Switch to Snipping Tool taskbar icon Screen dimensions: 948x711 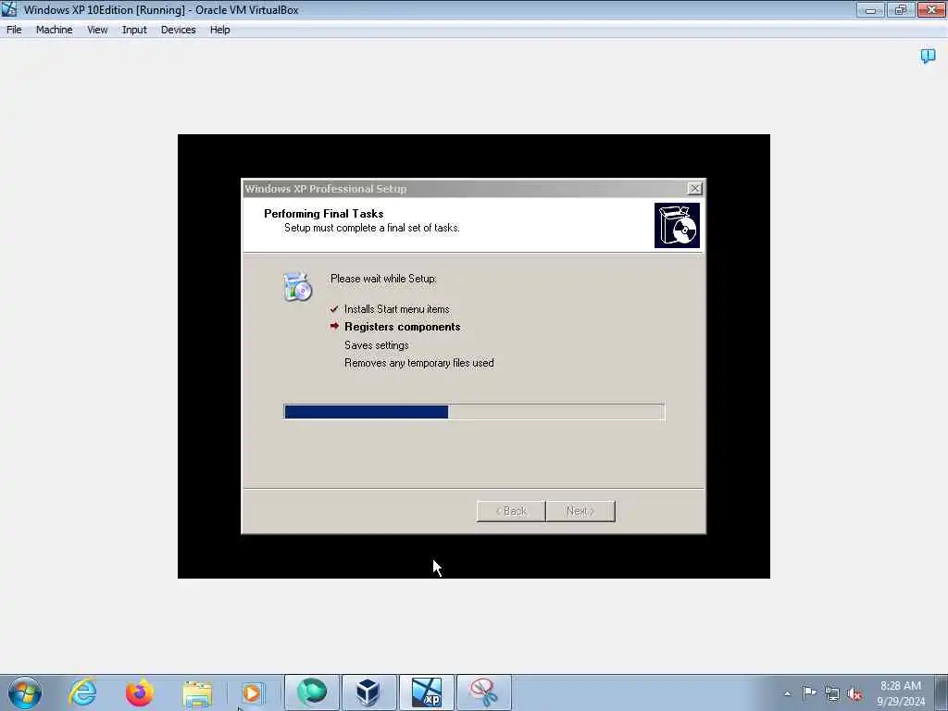point(483,692)
